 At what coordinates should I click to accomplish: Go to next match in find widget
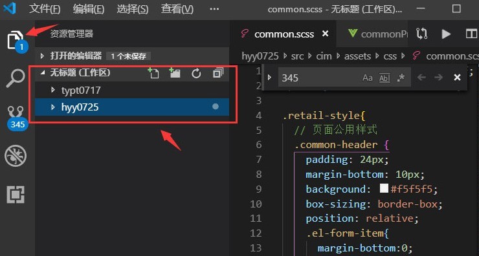tap(439, 78)
